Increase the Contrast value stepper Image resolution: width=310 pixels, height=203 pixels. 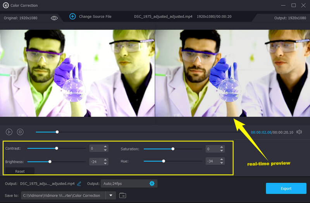105,147
